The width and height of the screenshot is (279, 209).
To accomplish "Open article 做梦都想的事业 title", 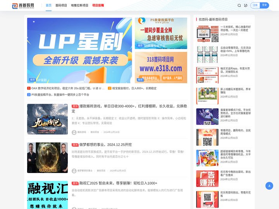I will (105, 145).
